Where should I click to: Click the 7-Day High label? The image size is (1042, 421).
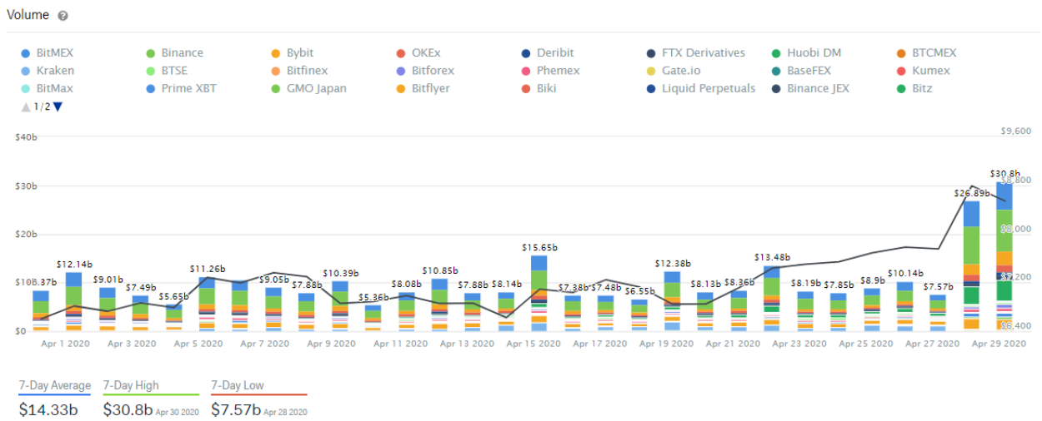[131, 386]
